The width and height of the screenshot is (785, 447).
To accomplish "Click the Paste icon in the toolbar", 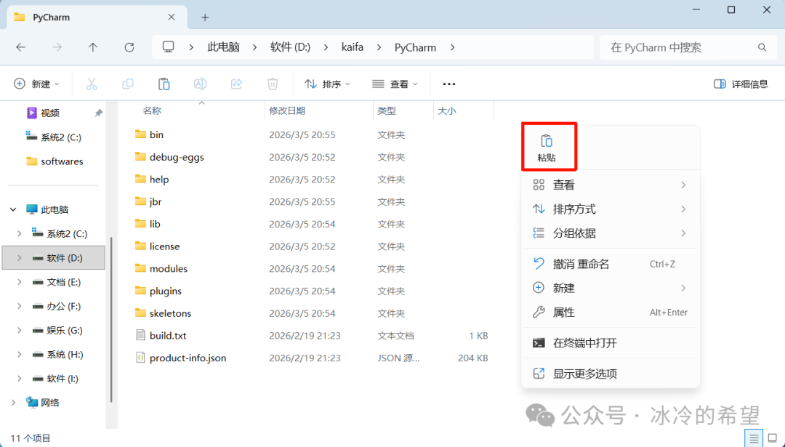I will pyautogui.click(x=164, y=84).
